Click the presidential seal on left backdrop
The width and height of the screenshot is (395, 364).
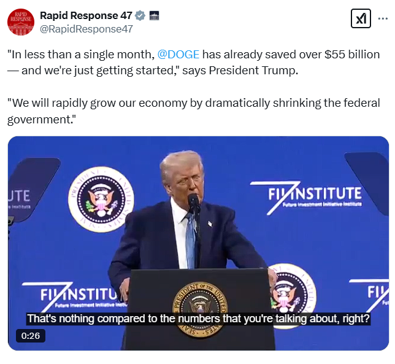click(x=101, y=199)
